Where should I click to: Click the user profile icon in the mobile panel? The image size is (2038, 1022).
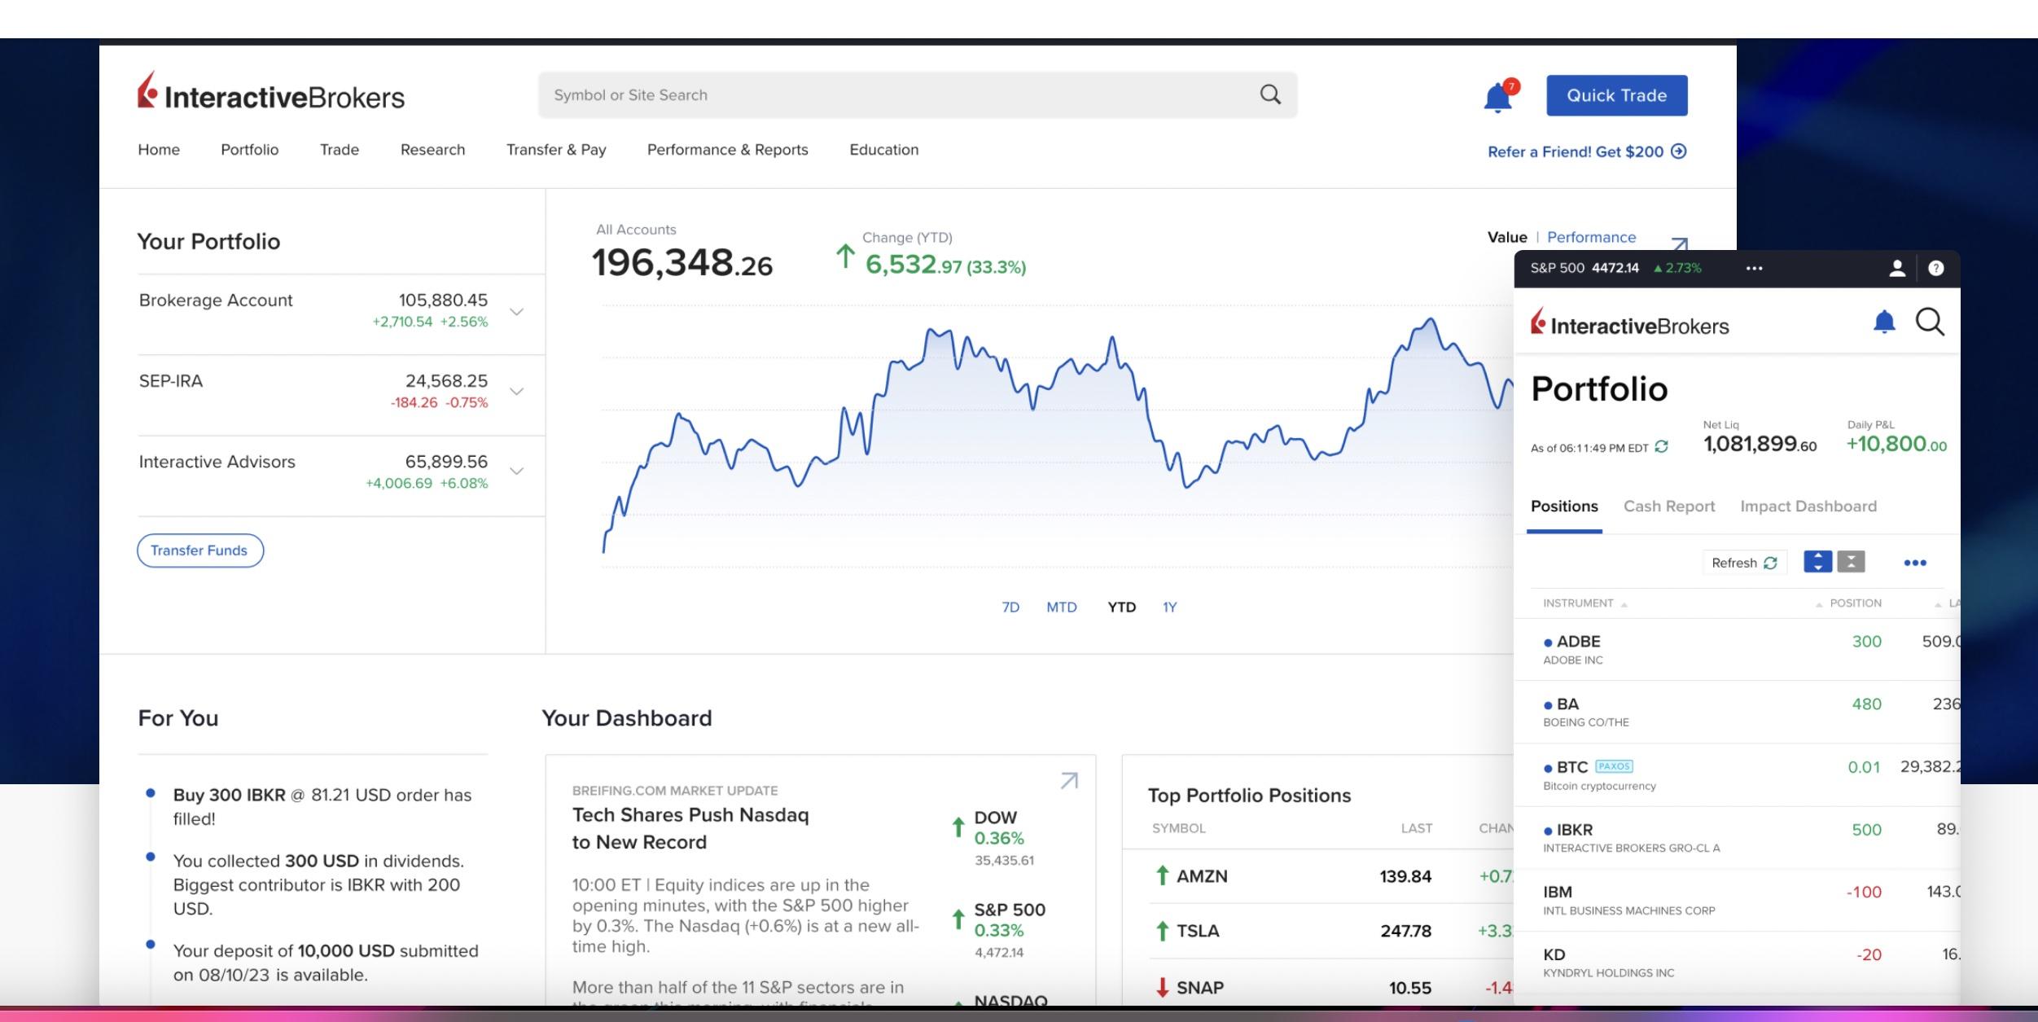[x=1897, y=268]
